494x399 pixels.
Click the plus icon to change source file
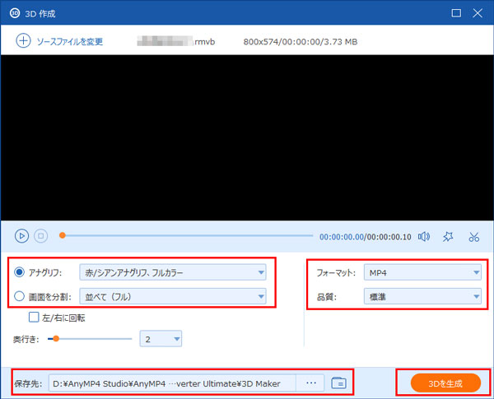point(23,41)
